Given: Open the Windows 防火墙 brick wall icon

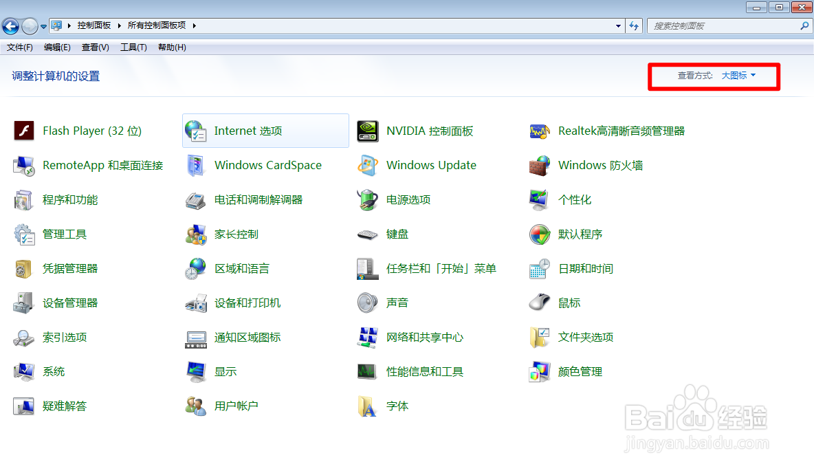Looking at the screenshot, I should (x=540, y=165).
